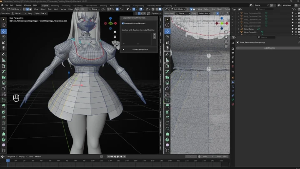Select the Transform tool in left viewport

pyautogui.click(x=4, y=48)
